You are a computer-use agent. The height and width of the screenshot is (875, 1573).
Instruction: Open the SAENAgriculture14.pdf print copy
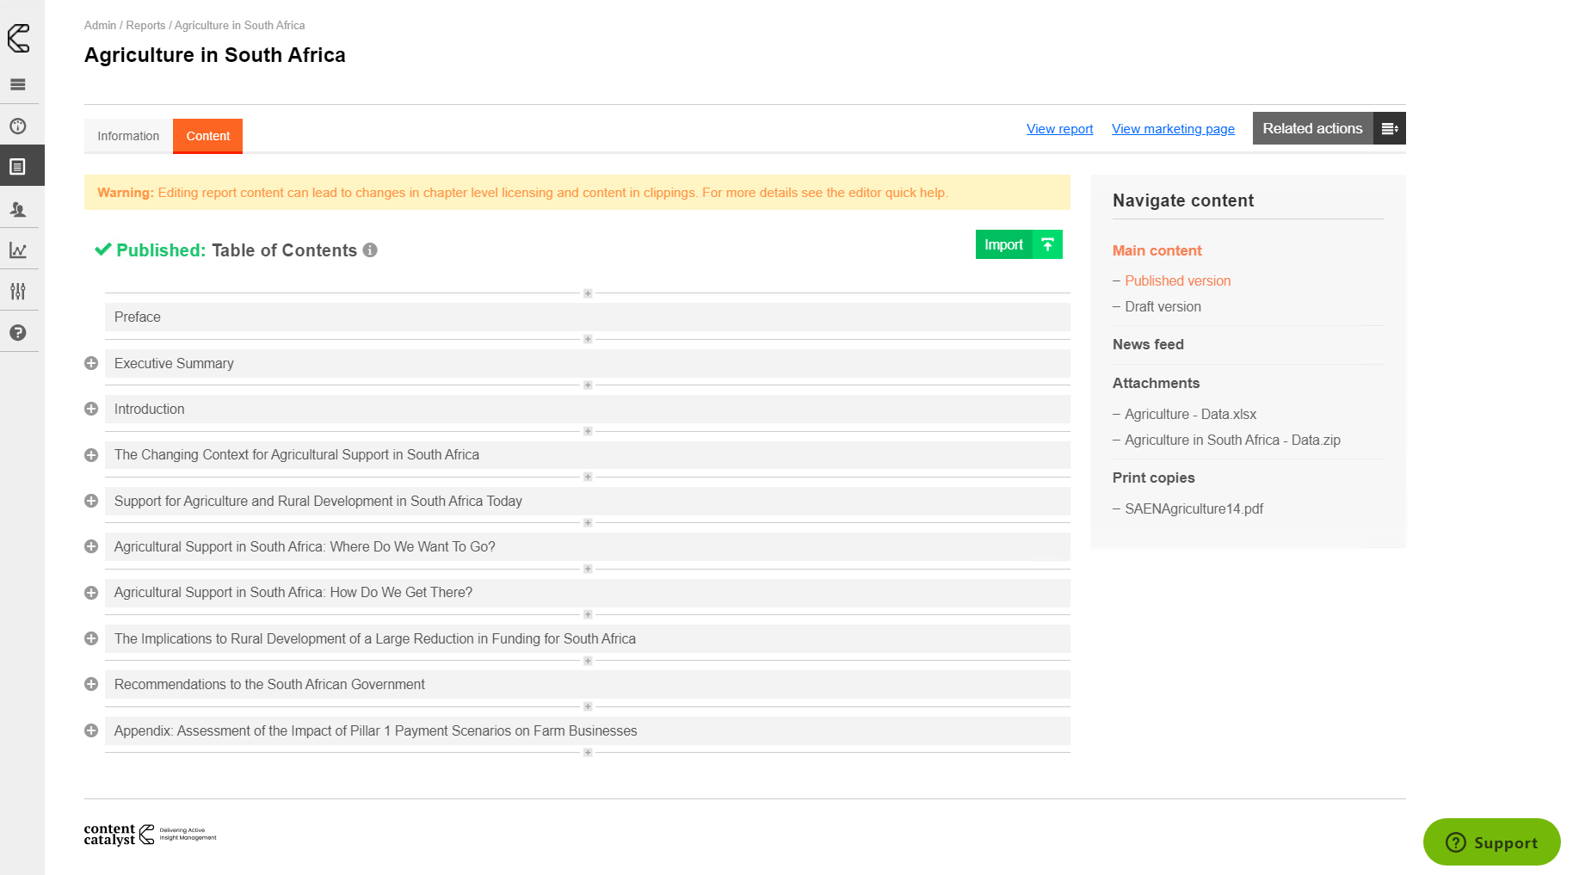coord(1194,508)
